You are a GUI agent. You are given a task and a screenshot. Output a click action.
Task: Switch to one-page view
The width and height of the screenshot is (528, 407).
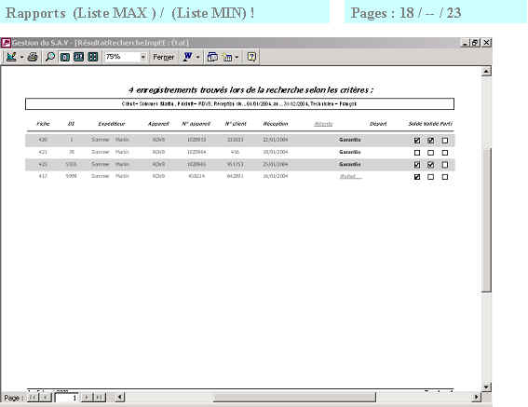coord(64,57)
